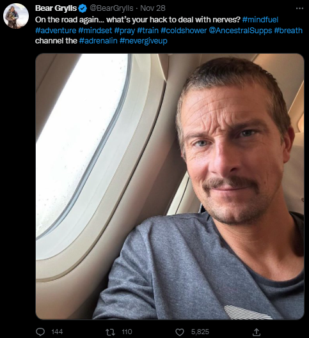Open the Bear Grylls display name
Screen dimensions: 309x338
56,8
